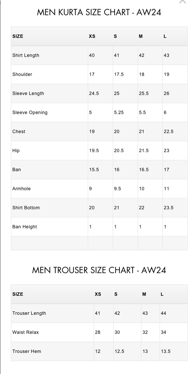The height and width of the screenshot is (374, 196).
Task: Click the 15.5 Ban measurement cell
Action: pyautogui.click(x=94, y=170)
